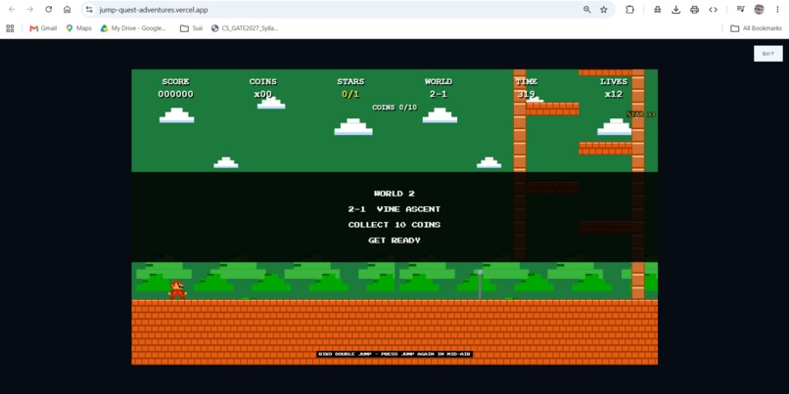Click the WORLD 2 title text
789x394 pixels.
394,194
